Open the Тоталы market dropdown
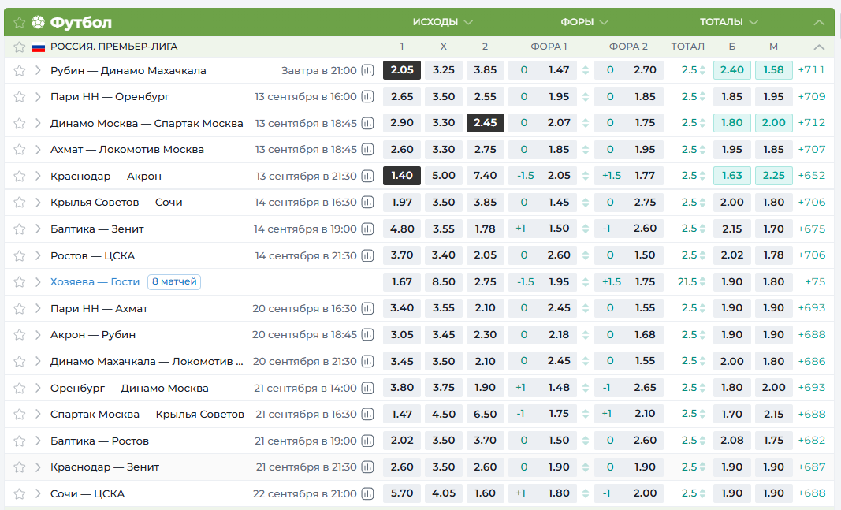The height and width of the screenshot is (510, 841). [728, 22]
